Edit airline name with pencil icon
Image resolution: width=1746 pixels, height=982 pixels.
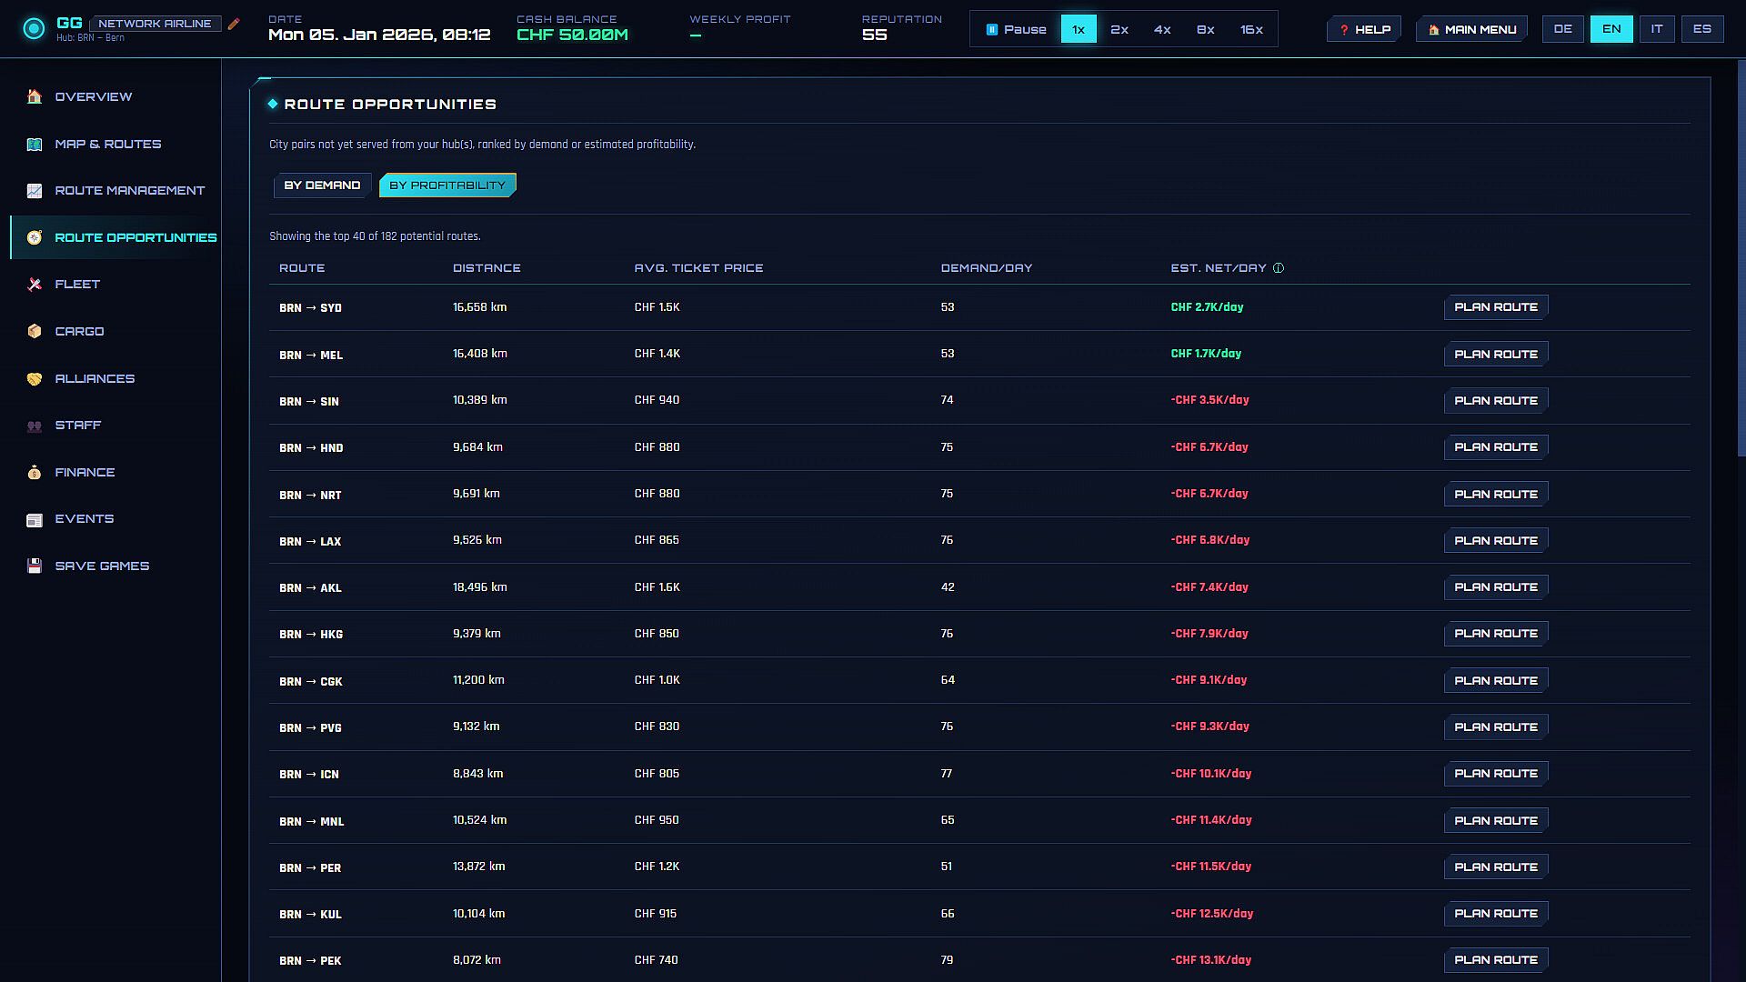coord(234,24)
